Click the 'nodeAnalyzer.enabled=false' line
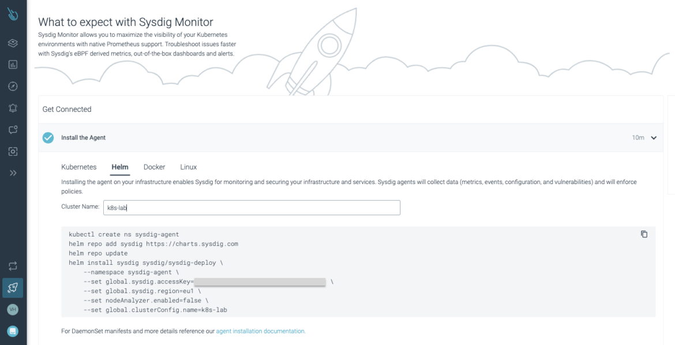 146,301
